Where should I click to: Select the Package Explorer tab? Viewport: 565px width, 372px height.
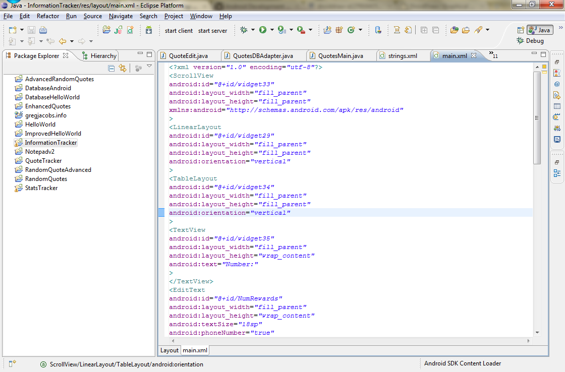pyautogui.click(x=36, y=56)
